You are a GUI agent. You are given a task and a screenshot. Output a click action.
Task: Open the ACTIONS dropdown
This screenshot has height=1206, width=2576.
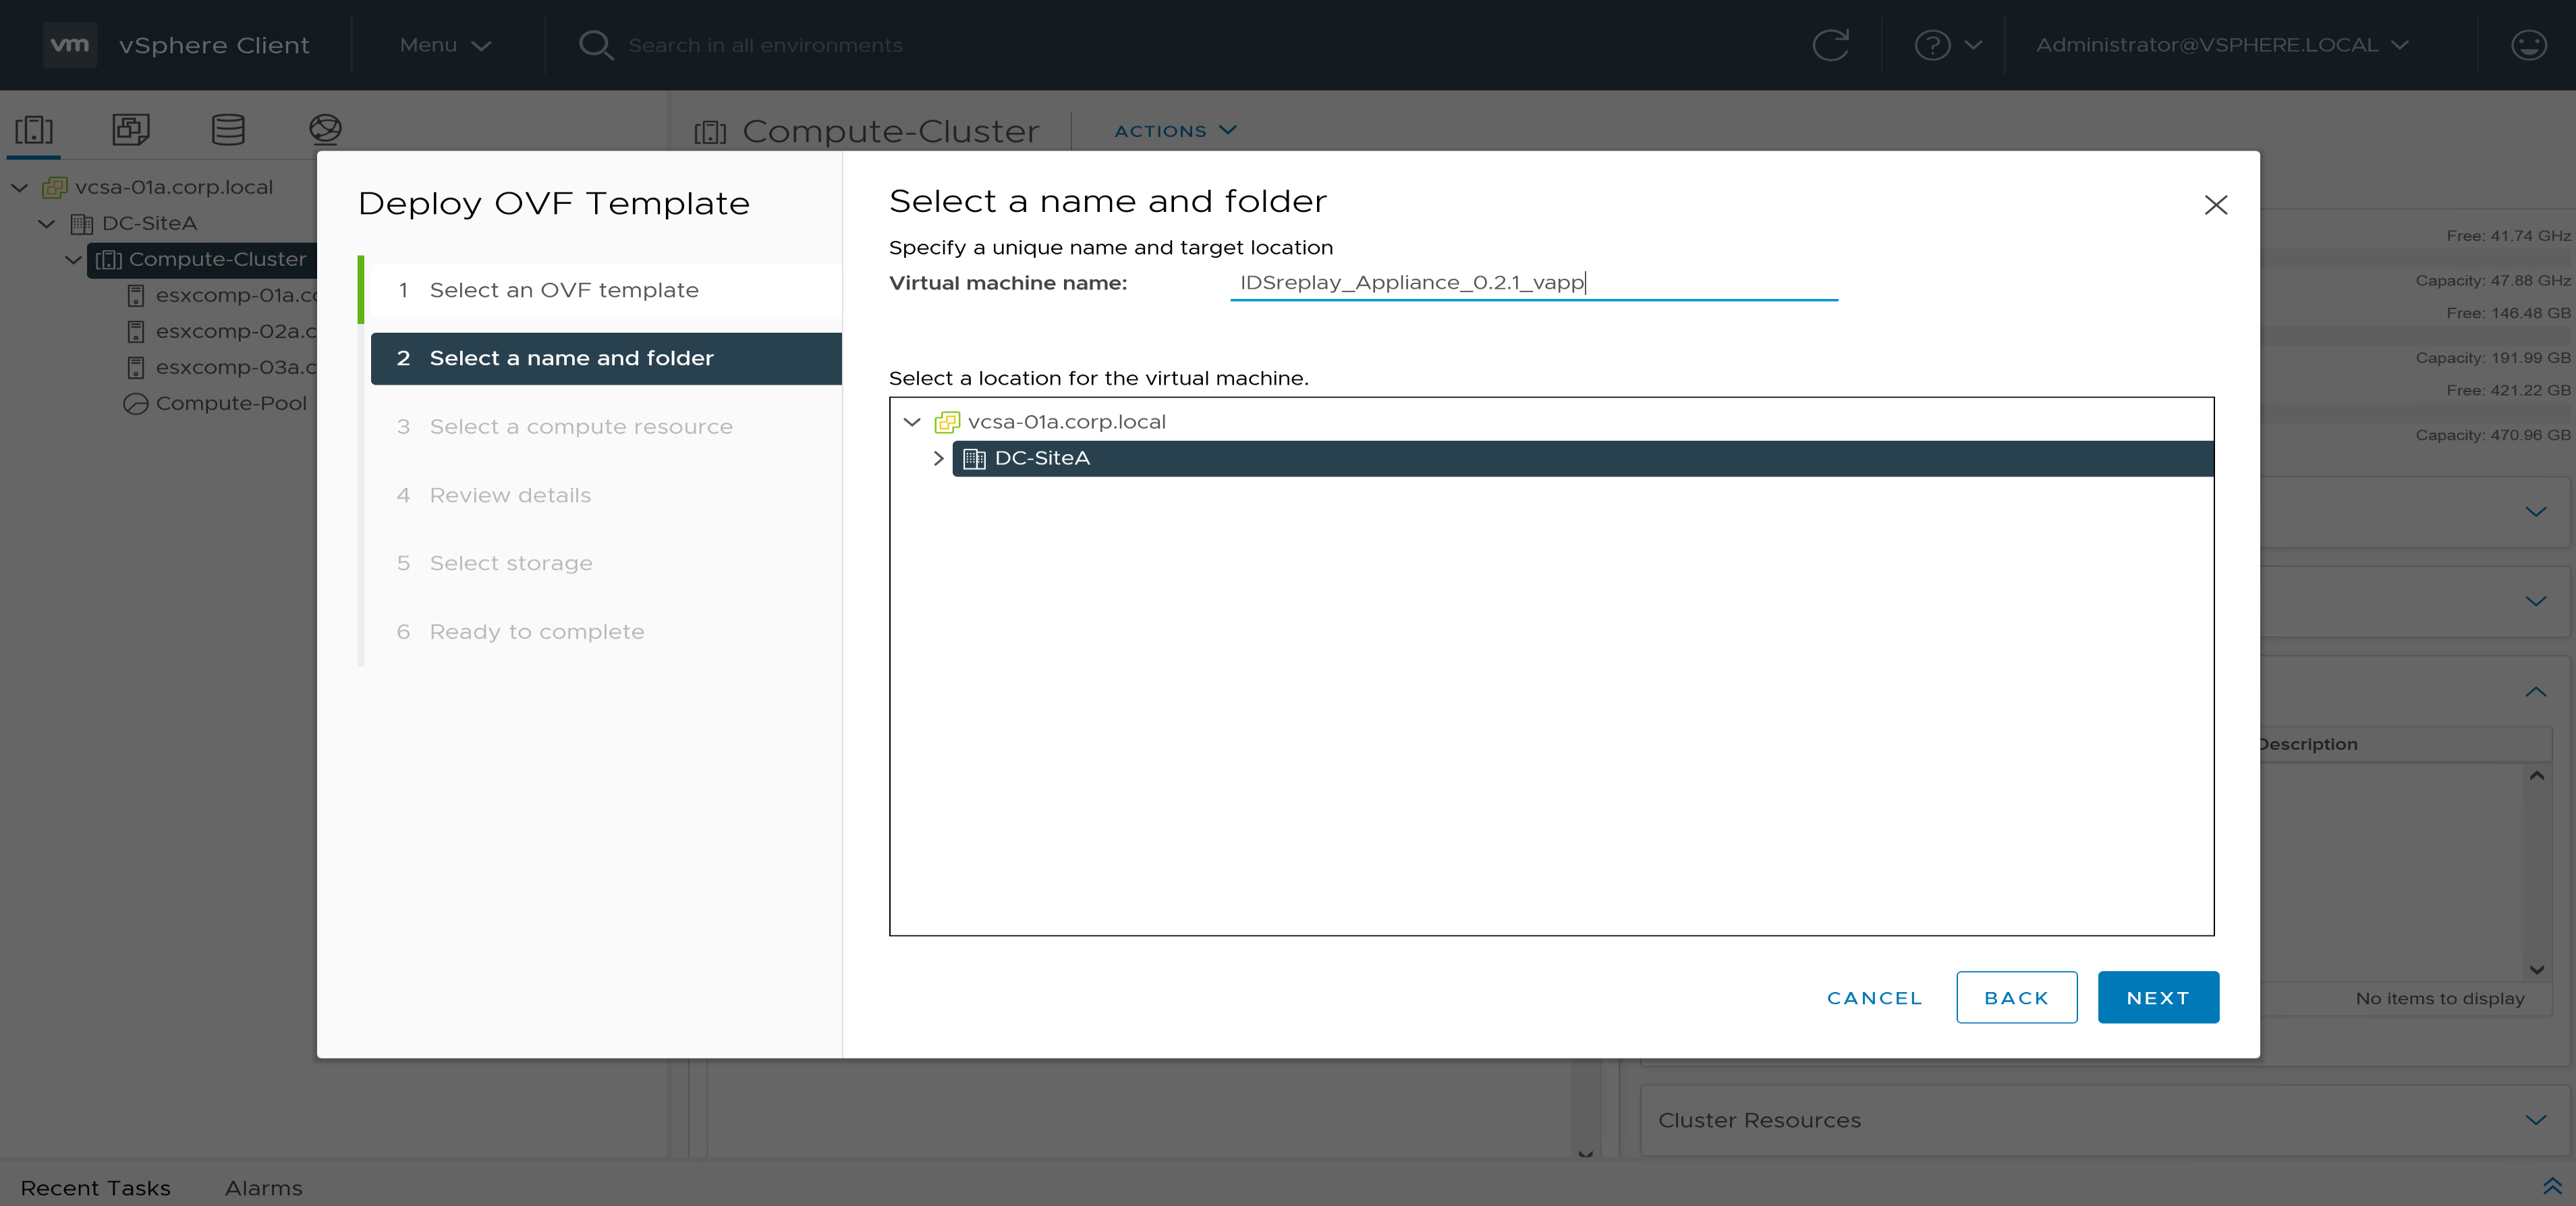coord(1176,131)
